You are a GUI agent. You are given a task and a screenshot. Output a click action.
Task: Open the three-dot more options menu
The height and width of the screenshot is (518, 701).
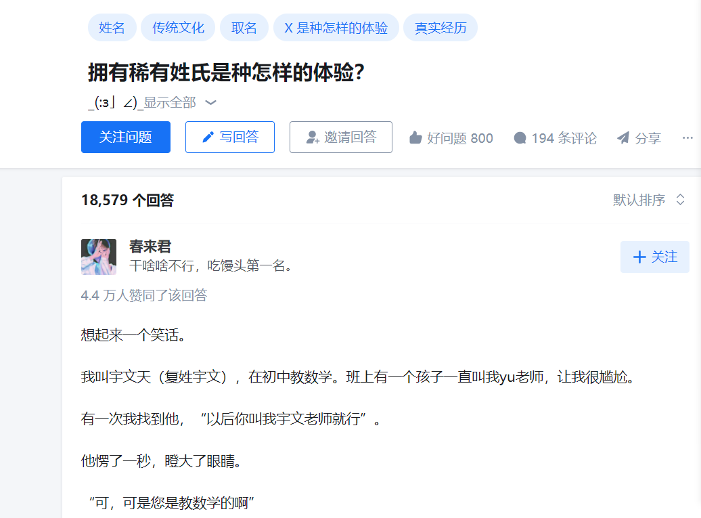[687, 137]
